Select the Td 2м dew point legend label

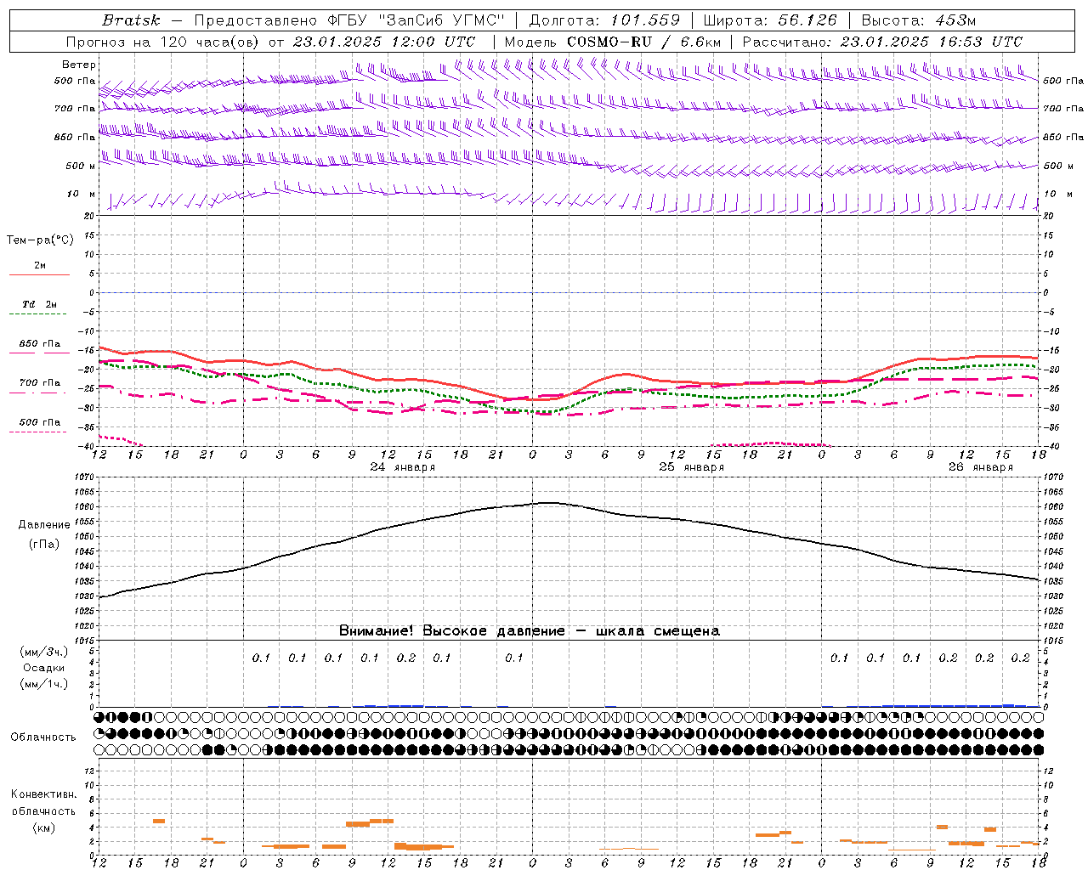39,304
